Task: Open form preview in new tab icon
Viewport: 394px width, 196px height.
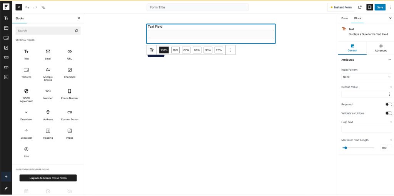Action: point(360,7)
